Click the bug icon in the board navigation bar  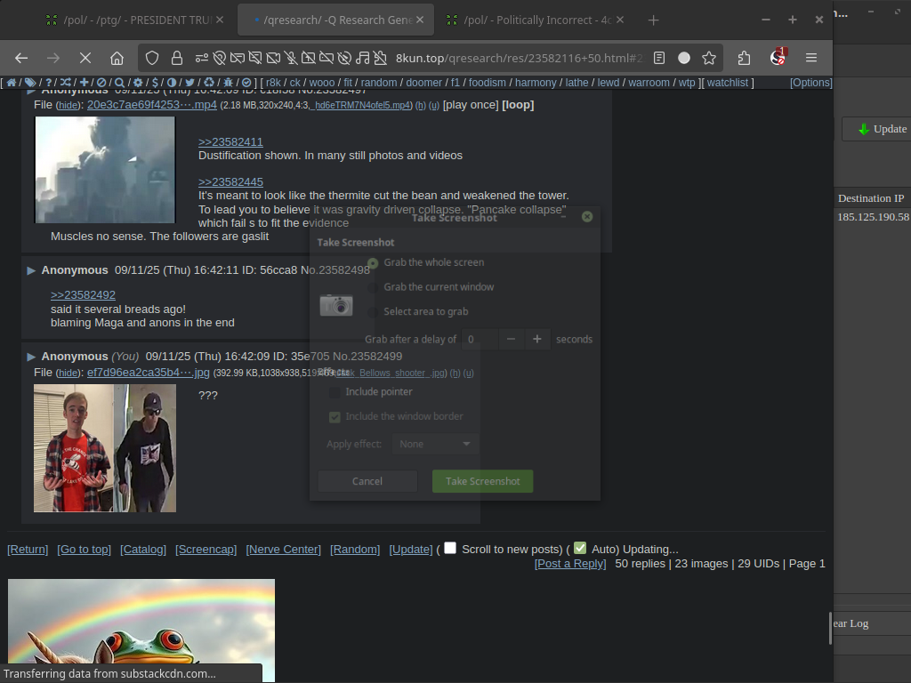click(228, 83)
